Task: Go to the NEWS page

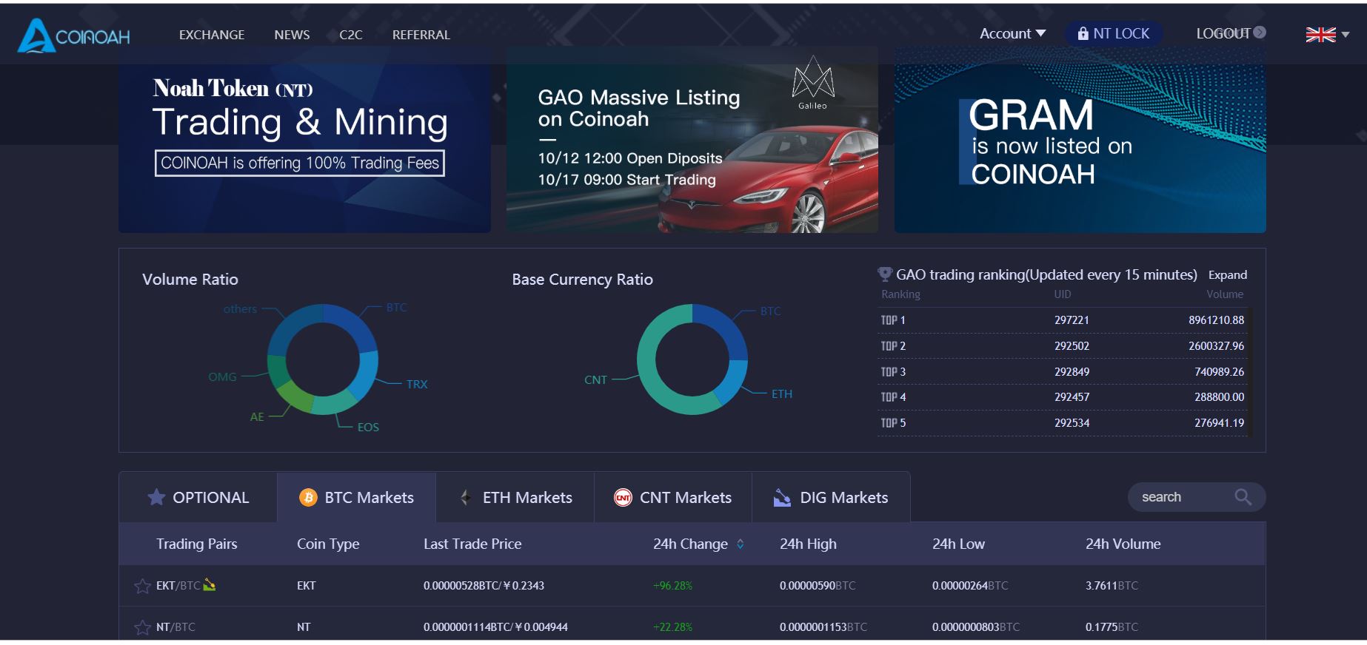Action: coord(292,35)
